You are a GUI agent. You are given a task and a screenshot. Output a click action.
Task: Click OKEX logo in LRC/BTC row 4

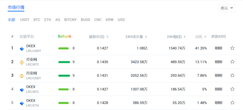(22, 90)
